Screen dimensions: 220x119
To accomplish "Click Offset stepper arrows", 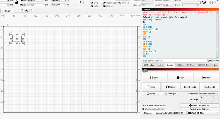I will (x=197, y=5).
